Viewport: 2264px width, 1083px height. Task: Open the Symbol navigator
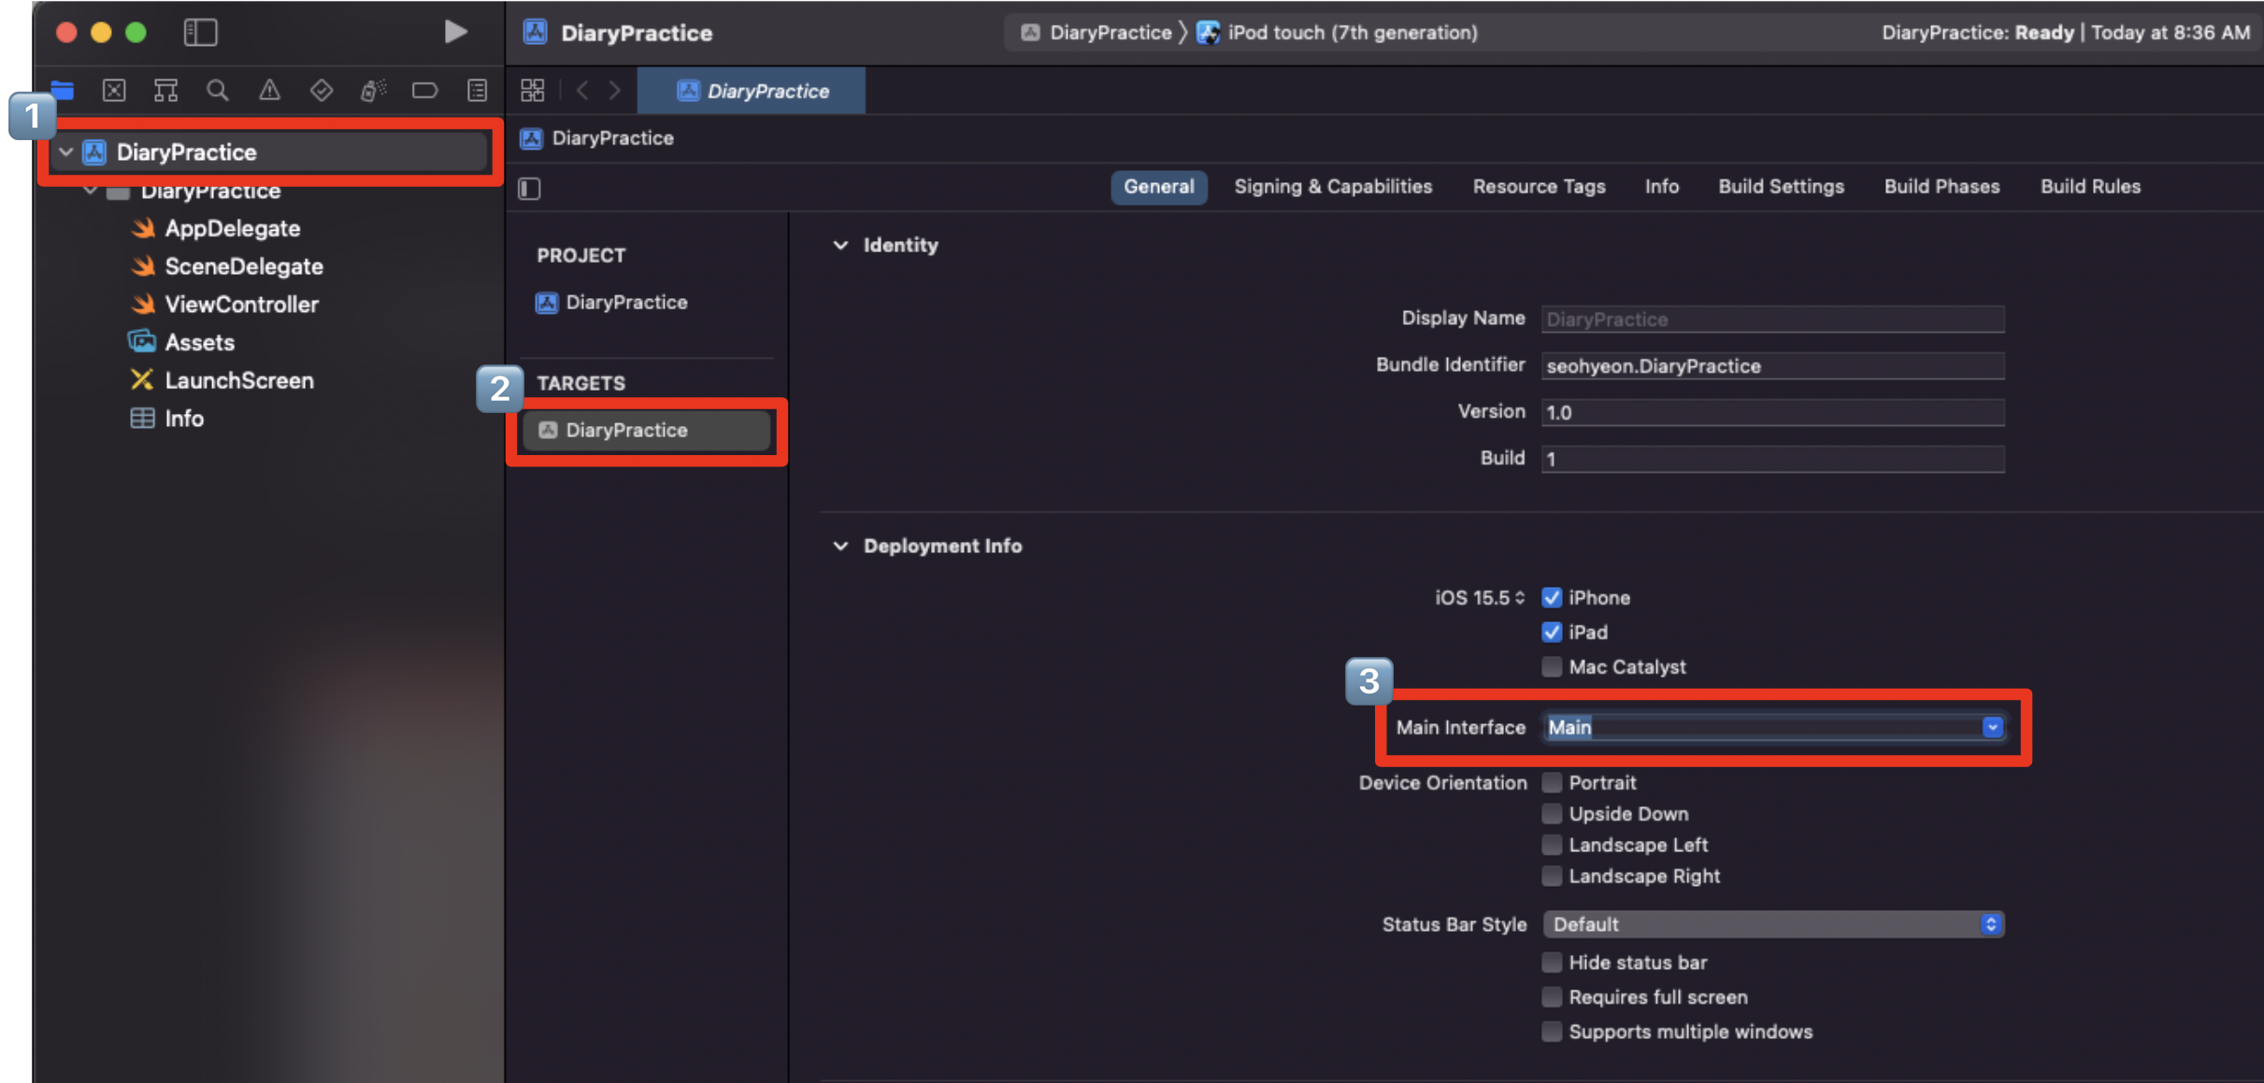(x=165, y=90)
